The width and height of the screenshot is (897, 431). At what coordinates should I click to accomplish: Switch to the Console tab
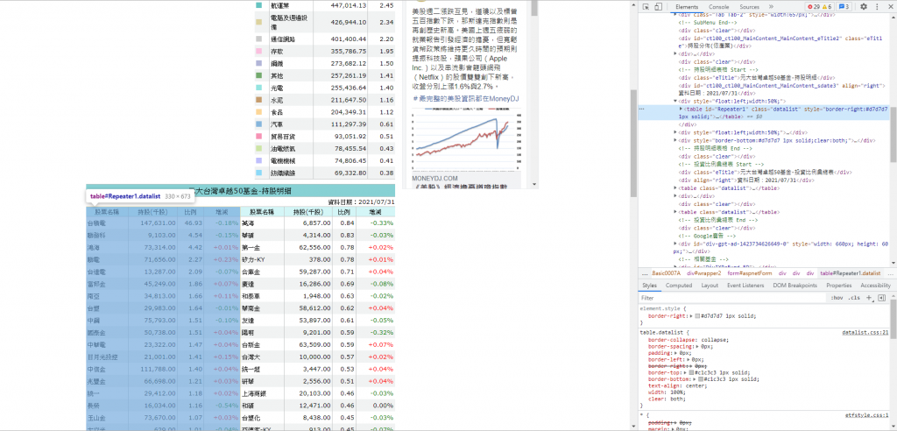[x=719, y=7]
